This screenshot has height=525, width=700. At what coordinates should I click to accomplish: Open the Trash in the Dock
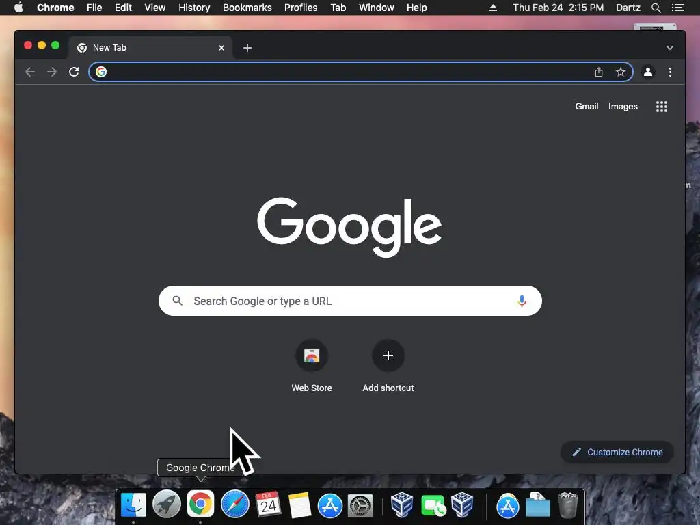tap(568, 505)
